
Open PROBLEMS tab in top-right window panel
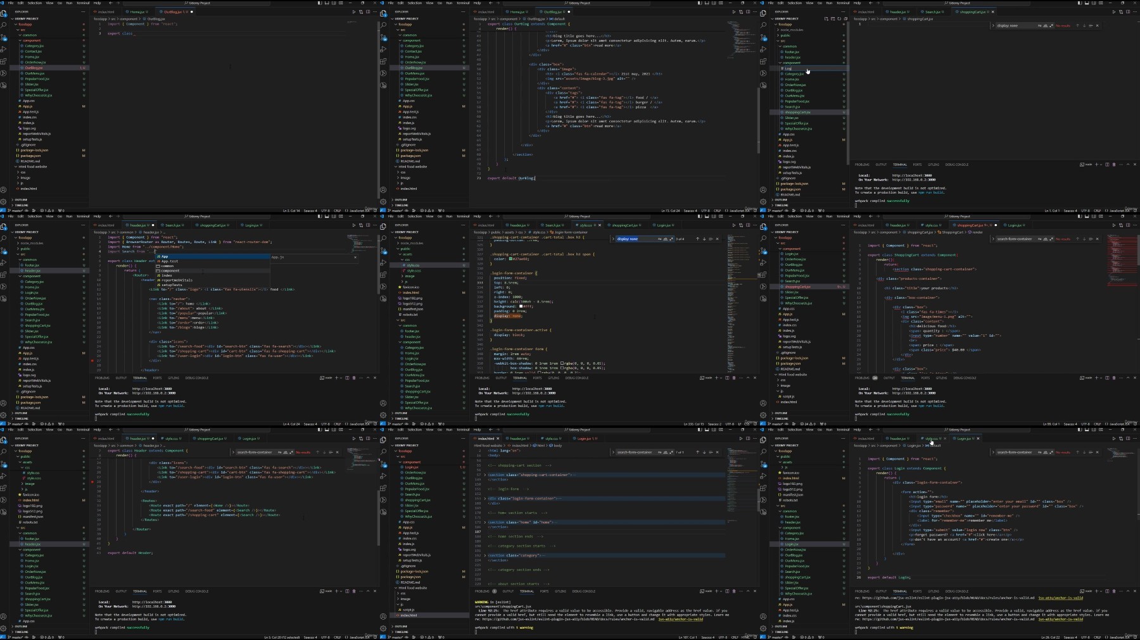862,165
